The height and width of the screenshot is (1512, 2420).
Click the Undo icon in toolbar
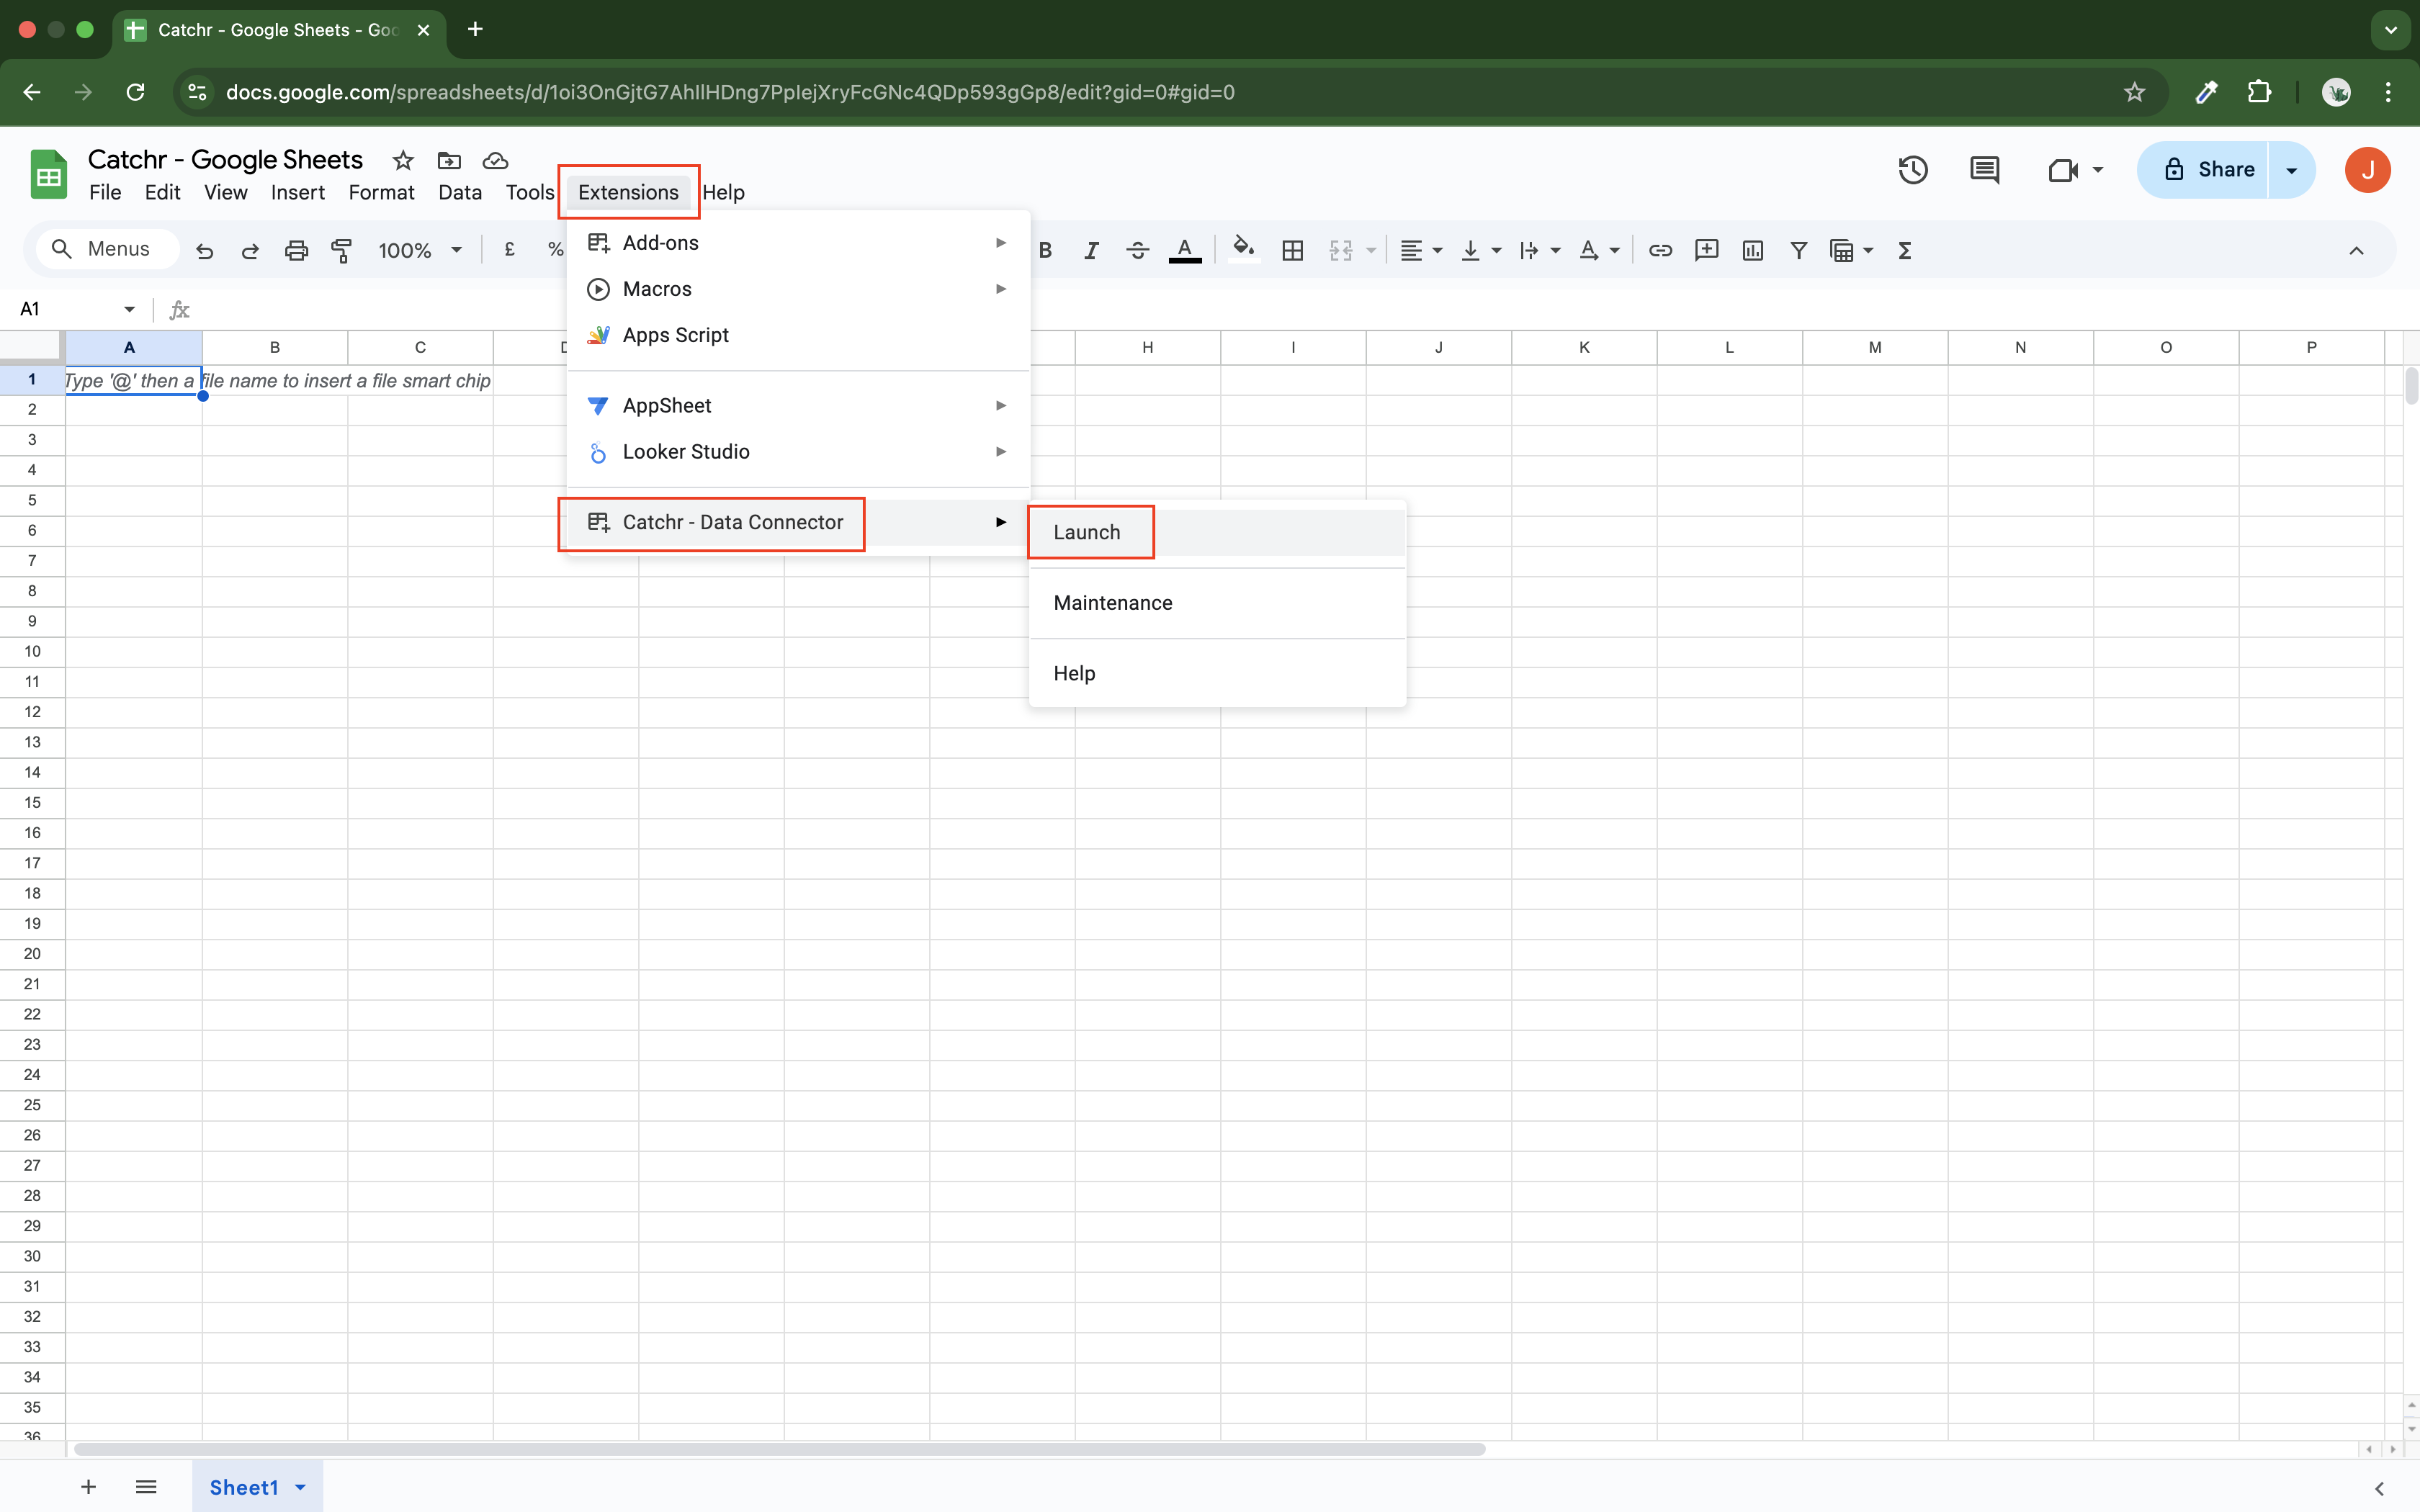(205, 250)
